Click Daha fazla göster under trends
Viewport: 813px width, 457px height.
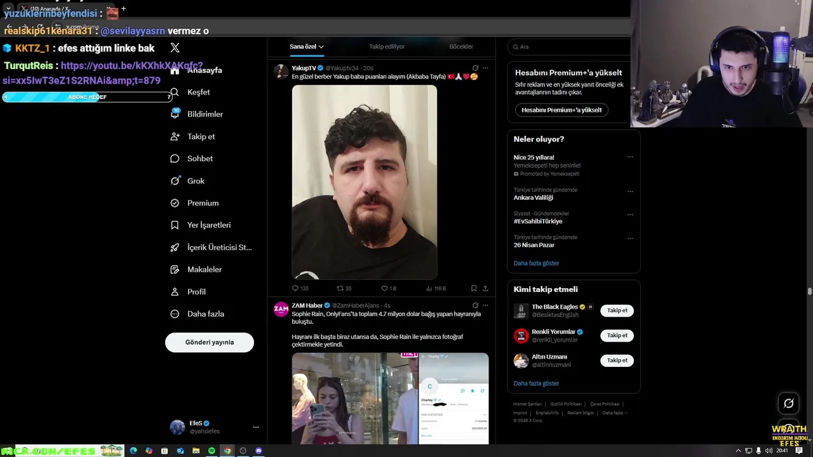pyautogui.click(x=536, y=263)
